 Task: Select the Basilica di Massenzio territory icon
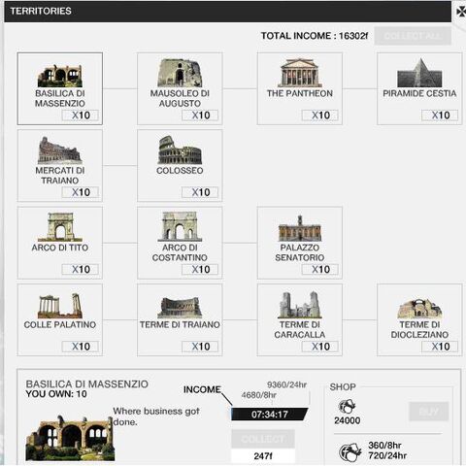[x=60, y=76]
